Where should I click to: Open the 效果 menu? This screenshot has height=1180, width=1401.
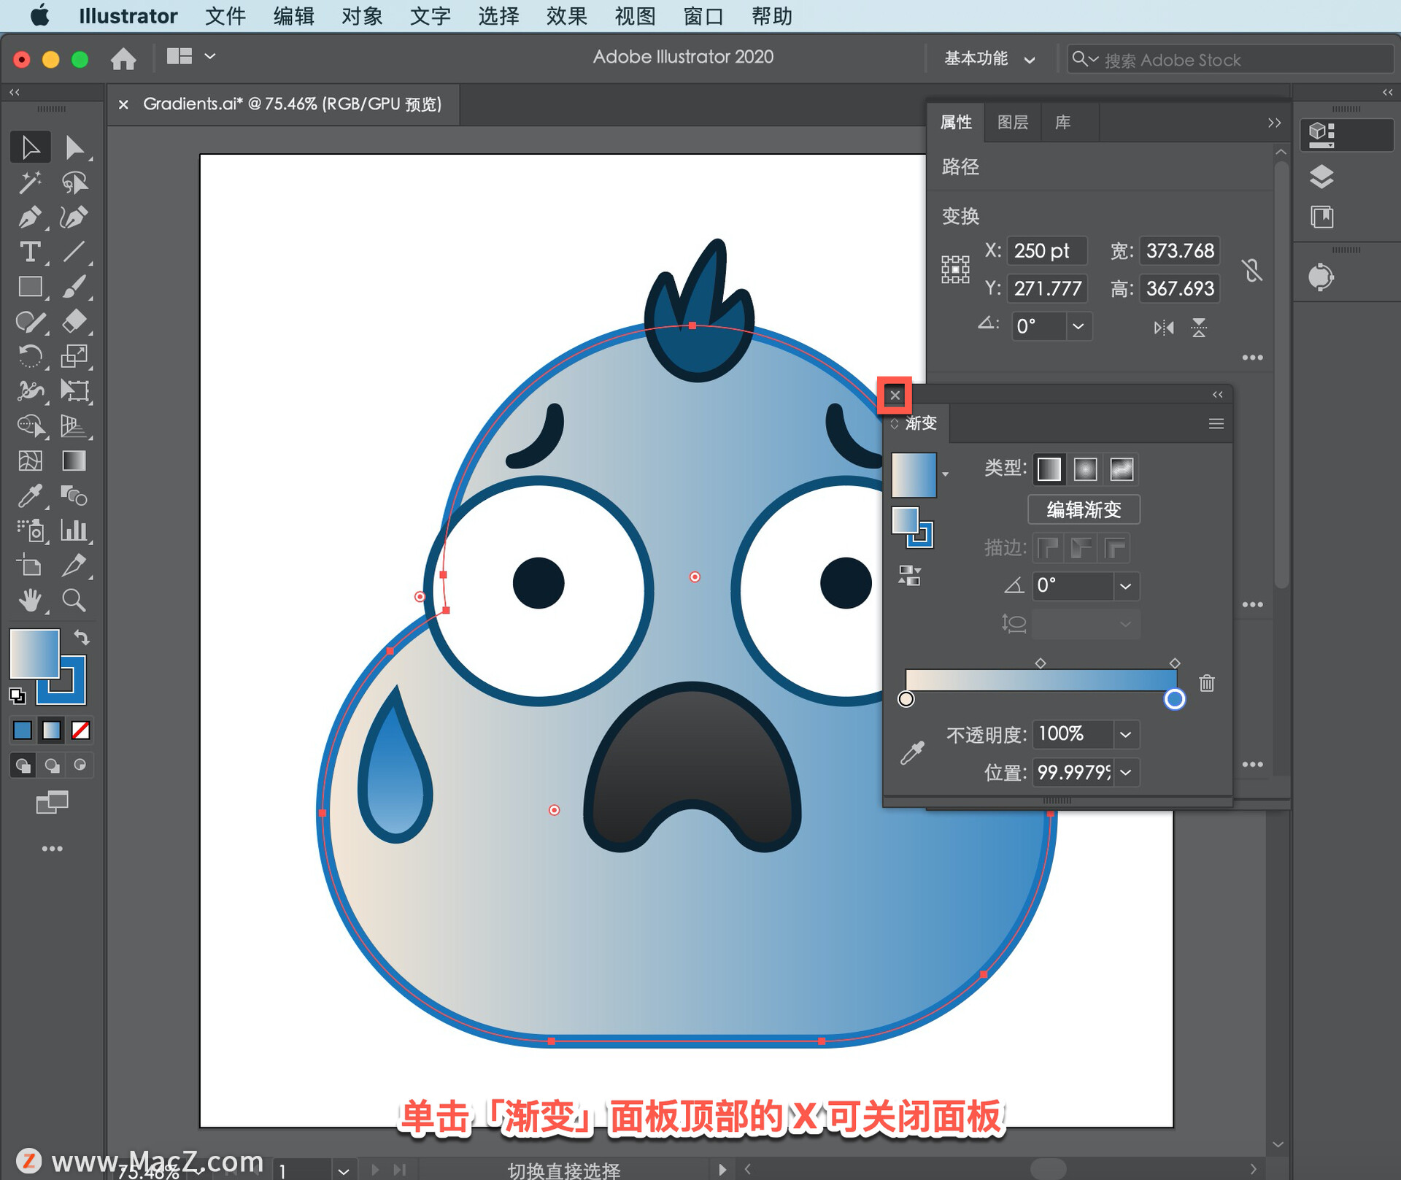point(566,16)
